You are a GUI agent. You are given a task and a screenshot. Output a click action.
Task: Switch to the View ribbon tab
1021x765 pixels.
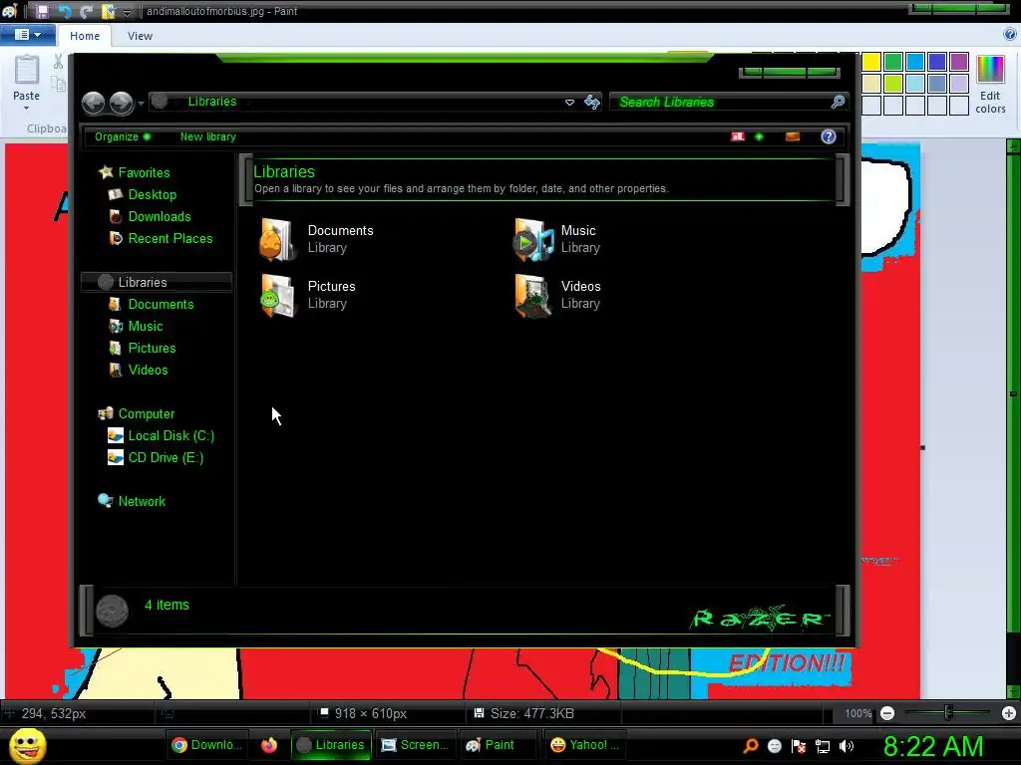[x=140, y=36]
